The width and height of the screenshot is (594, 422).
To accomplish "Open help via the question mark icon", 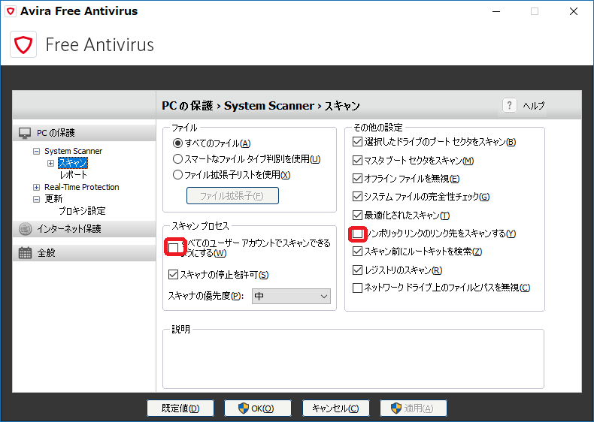I will [509, 105].
